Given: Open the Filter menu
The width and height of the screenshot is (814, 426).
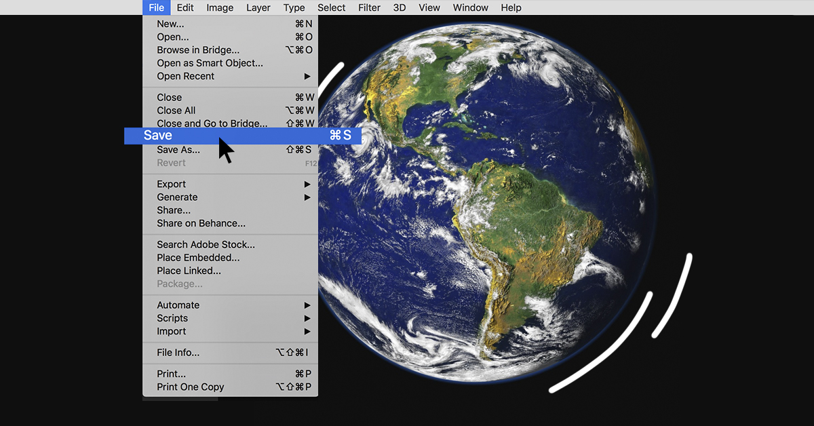Looking at the screenshot, I should (369, 8).
